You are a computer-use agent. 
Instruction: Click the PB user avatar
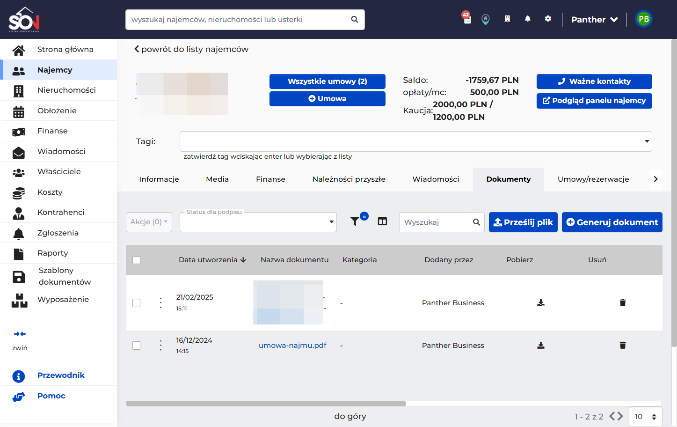click(644, 19)
